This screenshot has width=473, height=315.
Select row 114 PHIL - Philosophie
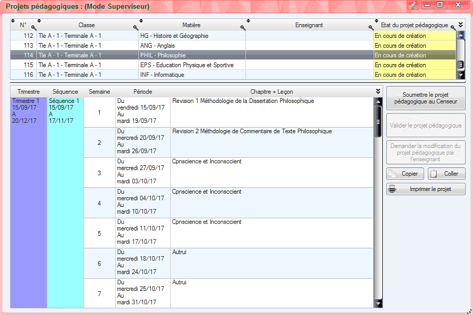coord(233,55)
